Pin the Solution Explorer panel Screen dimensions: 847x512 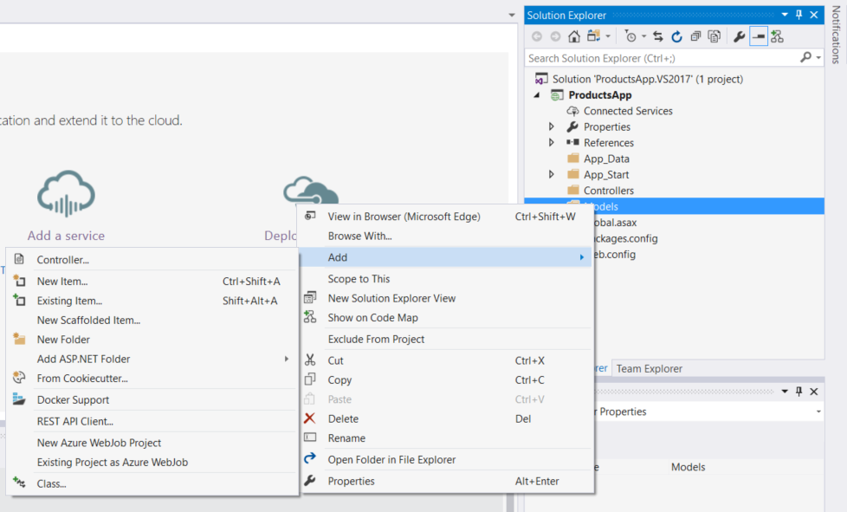[x=800, y=14]
